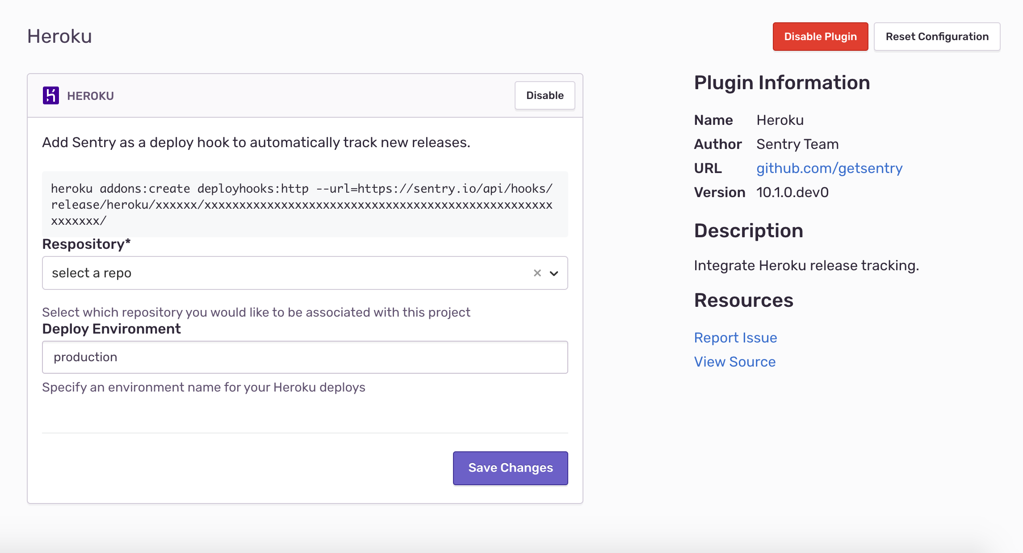Screen dimensions: 1023x553
Task: Click the Deploy Environment field label
Action: (111, 329)
